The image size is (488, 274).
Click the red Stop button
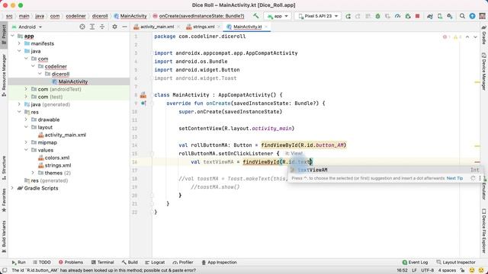tap(418, 16)
